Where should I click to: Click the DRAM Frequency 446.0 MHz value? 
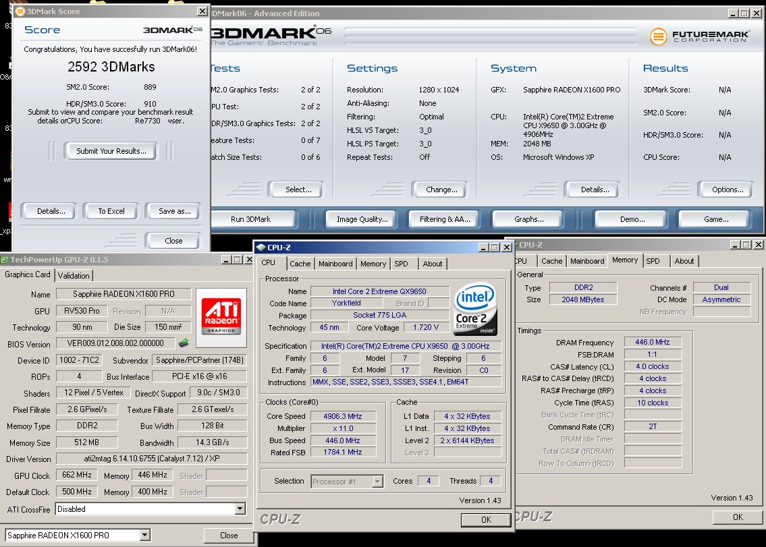(652, 343)
